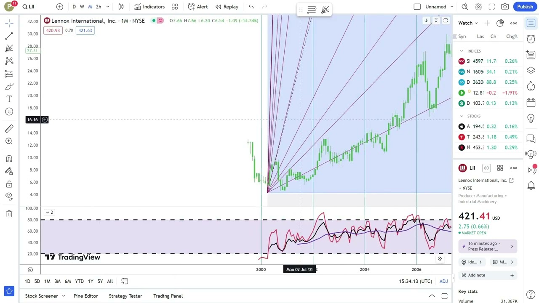539x303 pixels.
Task: Select the ruler measure tool
Action: click(9, 129)
